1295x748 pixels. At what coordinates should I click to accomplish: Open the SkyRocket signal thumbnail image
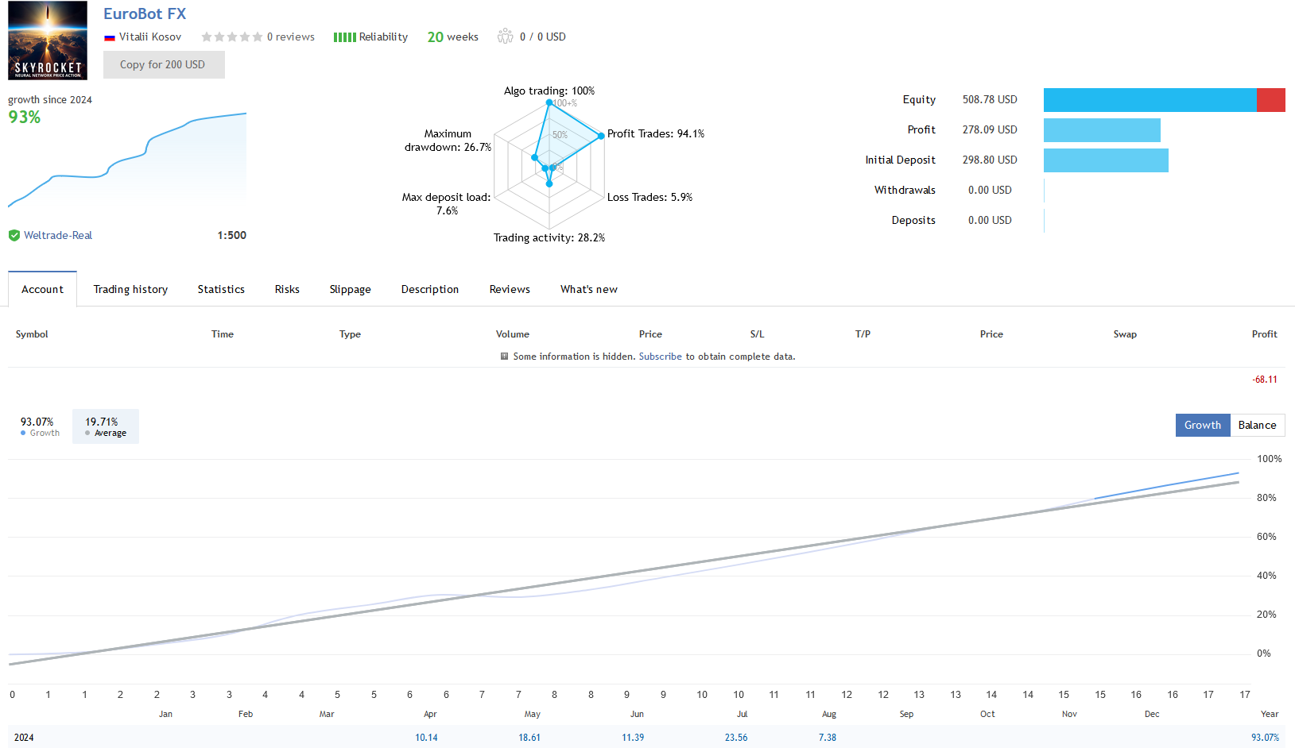tap(48, 40)
